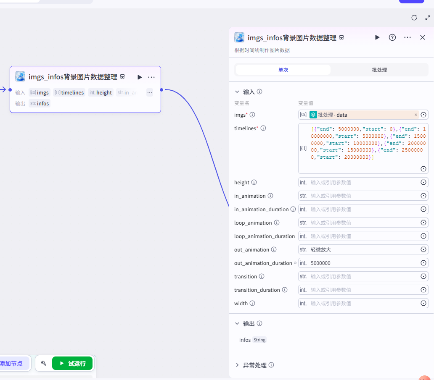Collapse the 输出 section
Screen dimensions: 434x380
coord(237,323)
